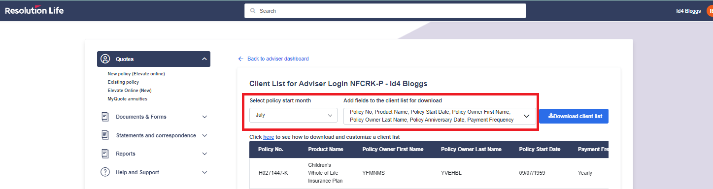Open the policy start month dropdown (July)
This screenshot has height=189, width=713.
293,115
